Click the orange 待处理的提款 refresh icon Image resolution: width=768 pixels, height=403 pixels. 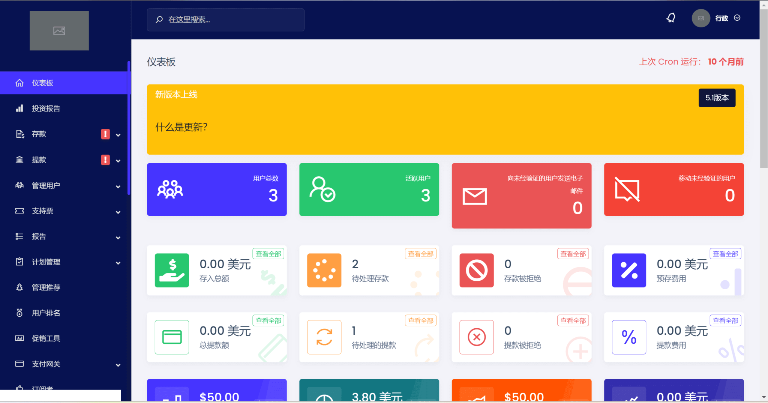[x=324, y=337]
